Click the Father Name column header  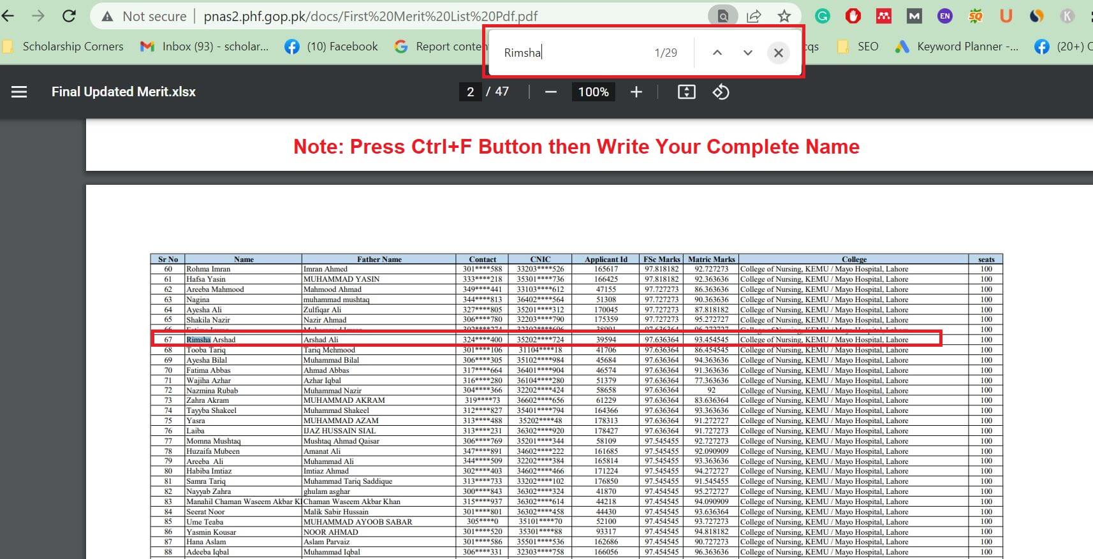[379, 259]
